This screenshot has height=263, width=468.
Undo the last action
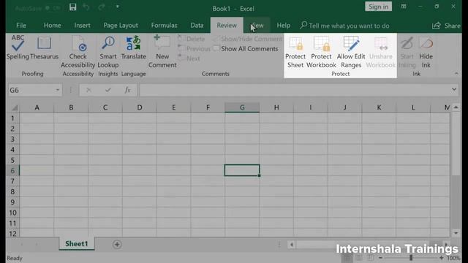click(x=86, y=7)
